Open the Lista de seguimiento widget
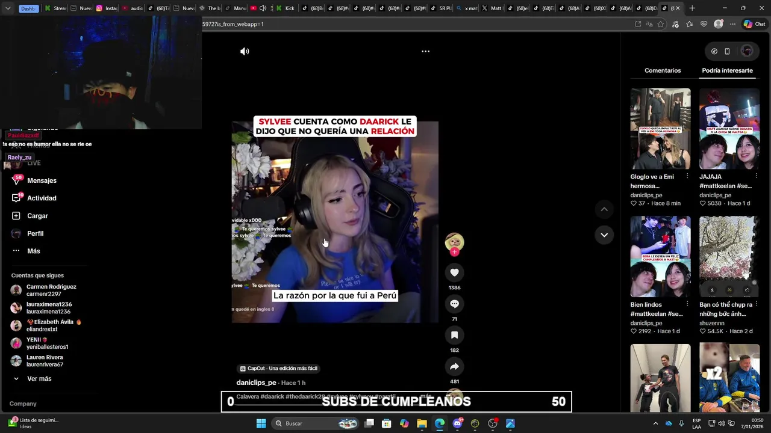Screen dimensions: 771x433 pyautogui.click(x=33, y=423)
